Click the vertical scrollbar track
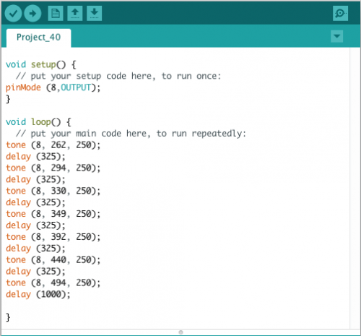The image size is (361, 336). click(355, 188)
